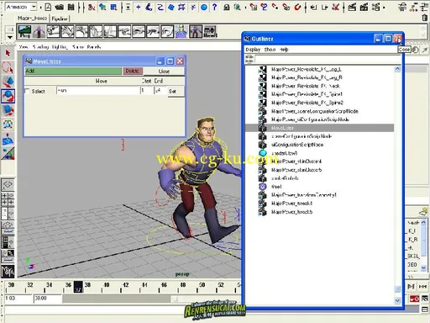
Task: Click the blue plus snap-to-point icon
Action: point(138,7)
